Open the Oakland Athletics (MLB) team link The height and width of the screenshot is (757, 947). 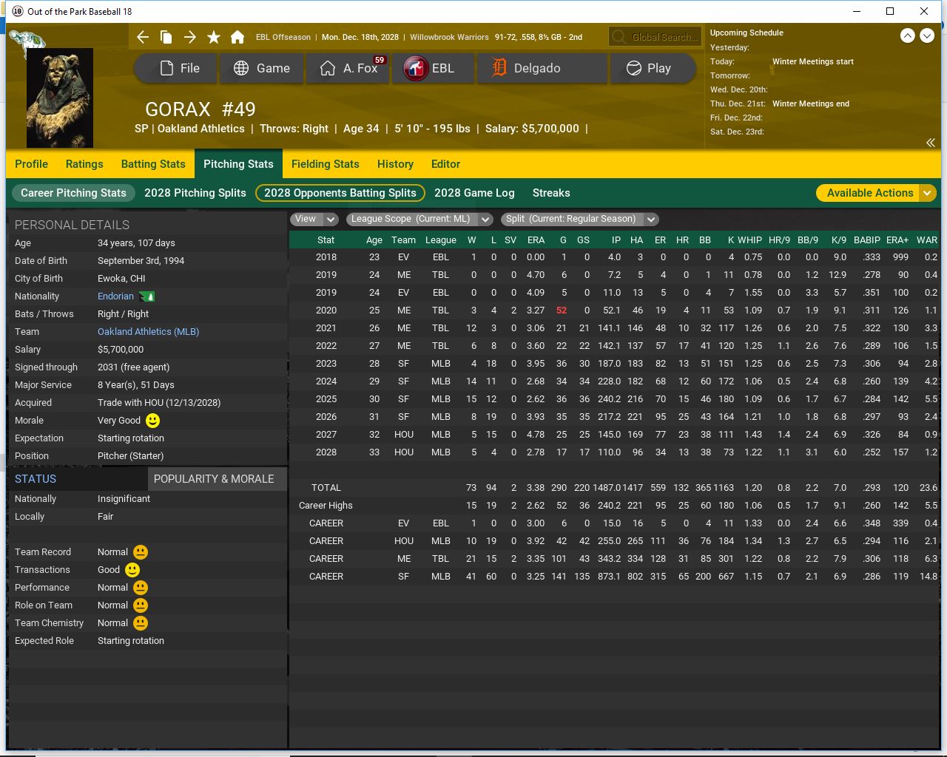[148, 332]
